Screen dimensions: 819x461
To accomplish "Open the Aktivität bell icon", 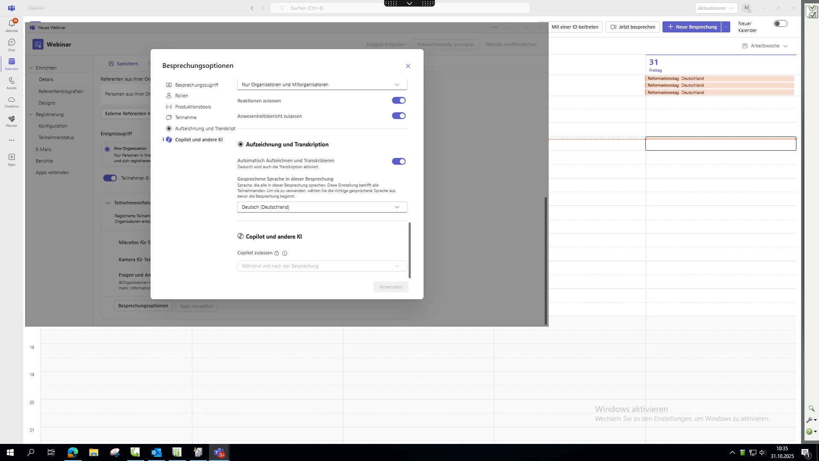I will click(x=12, y=25).
